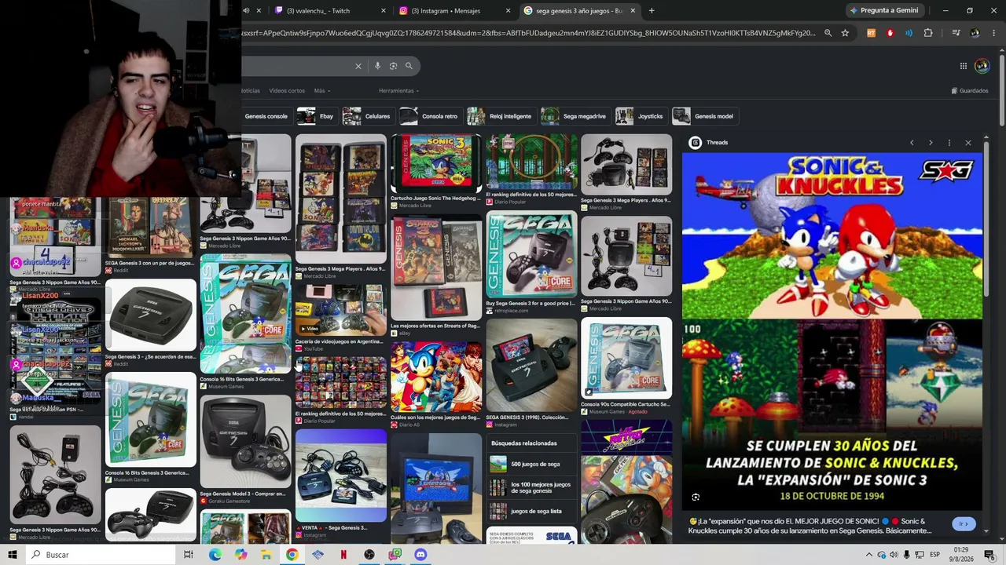Click the Windows taskbar Buscar search box

(102, 555)
